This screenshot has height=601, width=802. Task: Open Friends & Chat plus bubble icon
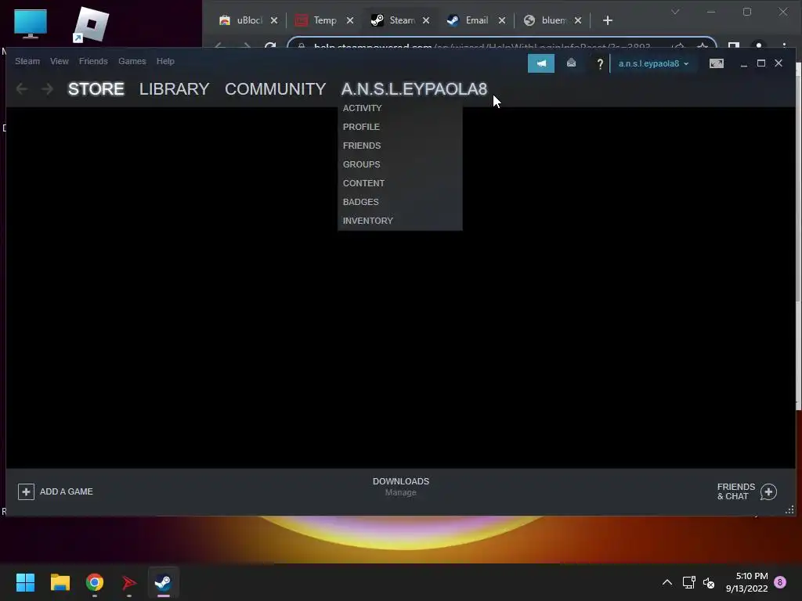pyautogui.click(x=768, y=491)
